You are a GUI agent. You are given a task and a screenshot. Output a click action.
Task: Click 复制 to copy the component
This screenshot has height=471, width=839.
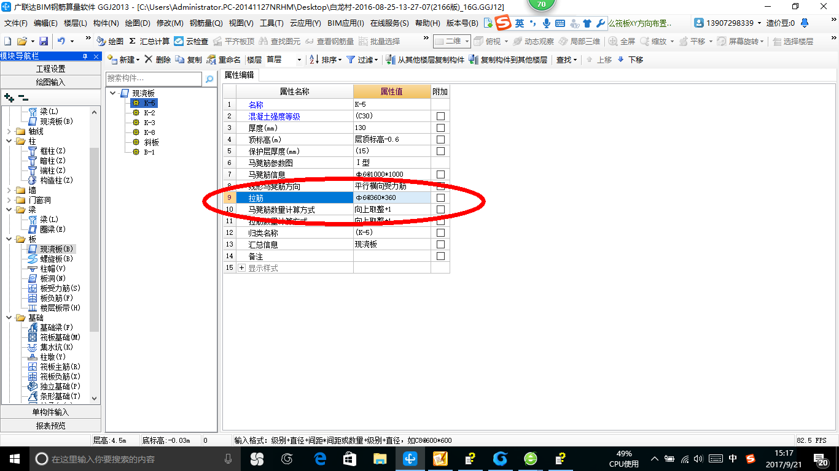tap(189, 59)
